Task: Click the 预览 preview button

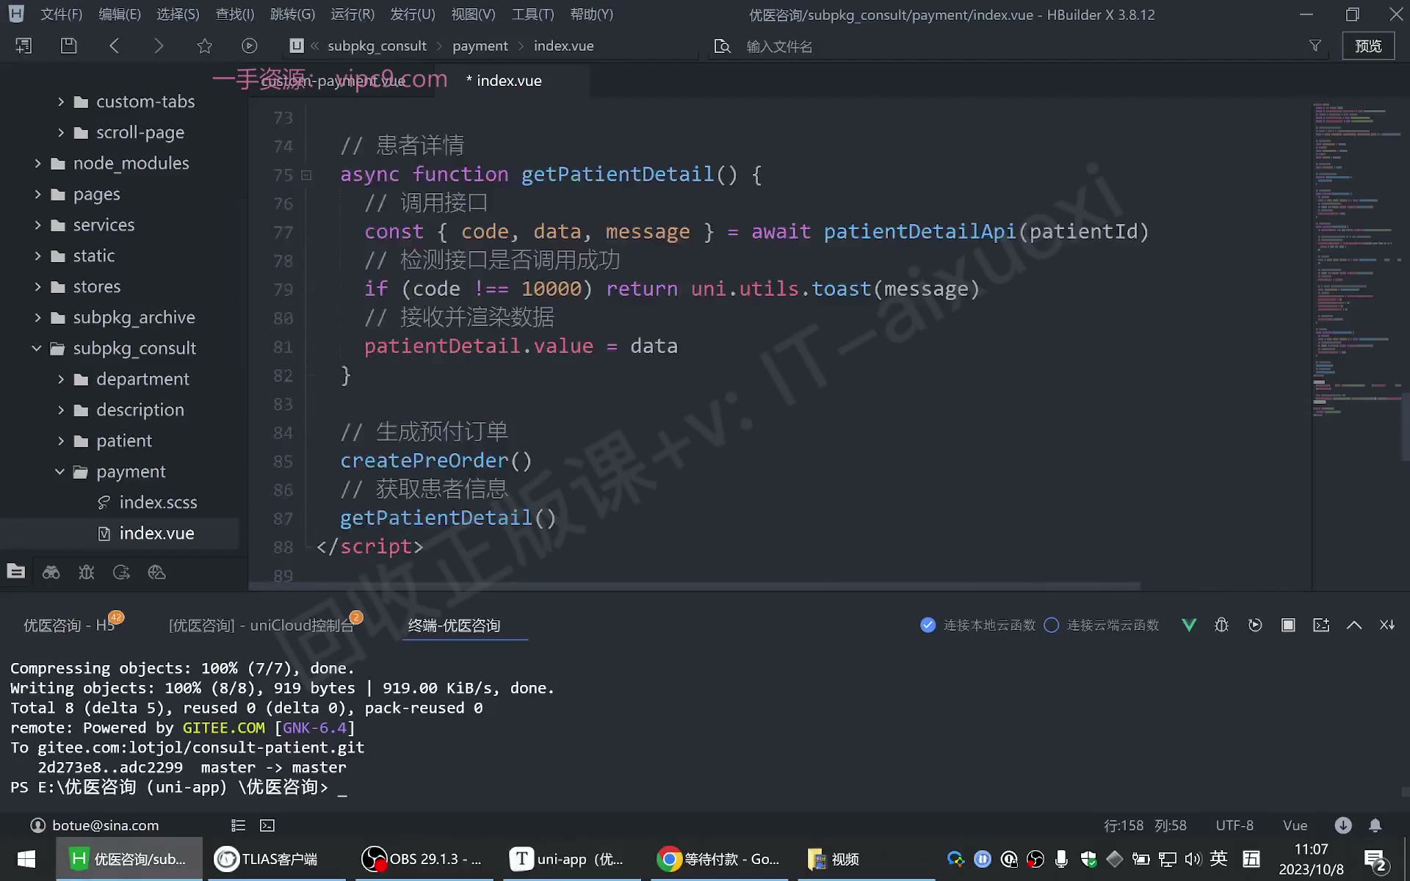Action: tap(1368, 46)
